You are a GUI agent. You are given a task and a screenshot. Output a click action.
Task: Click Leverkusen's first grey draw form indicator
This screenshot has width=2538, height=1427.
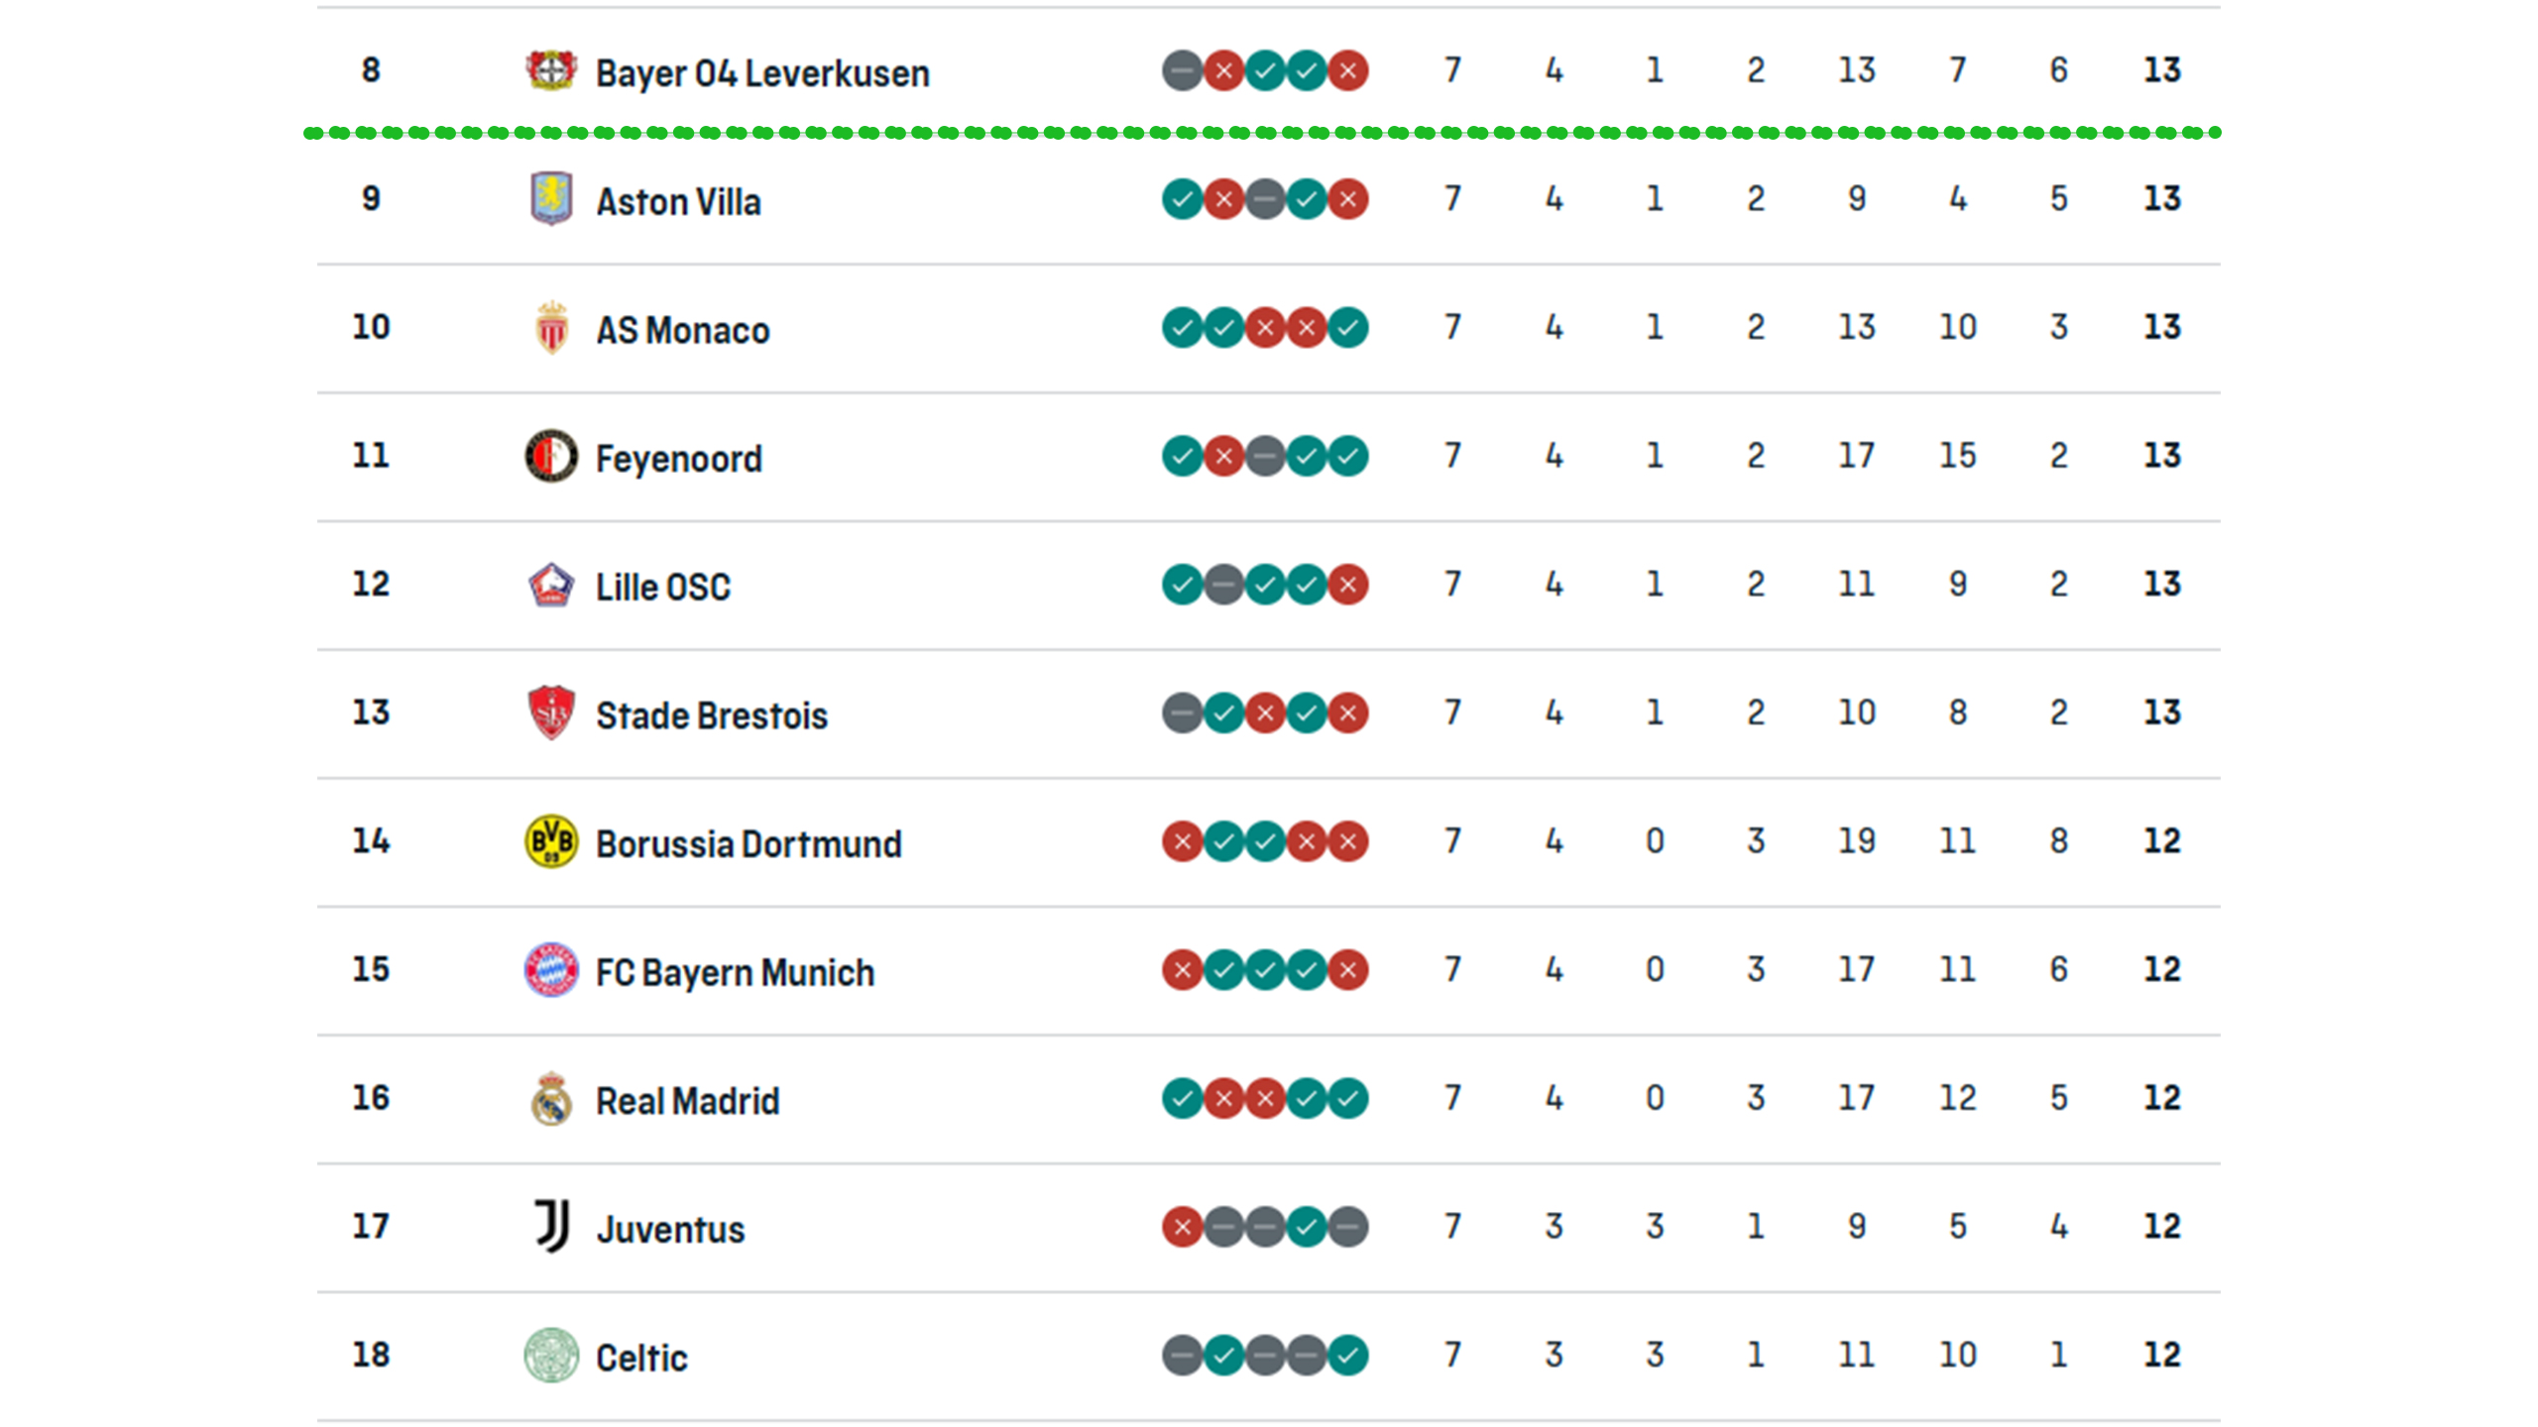(x=1182, y=70)
